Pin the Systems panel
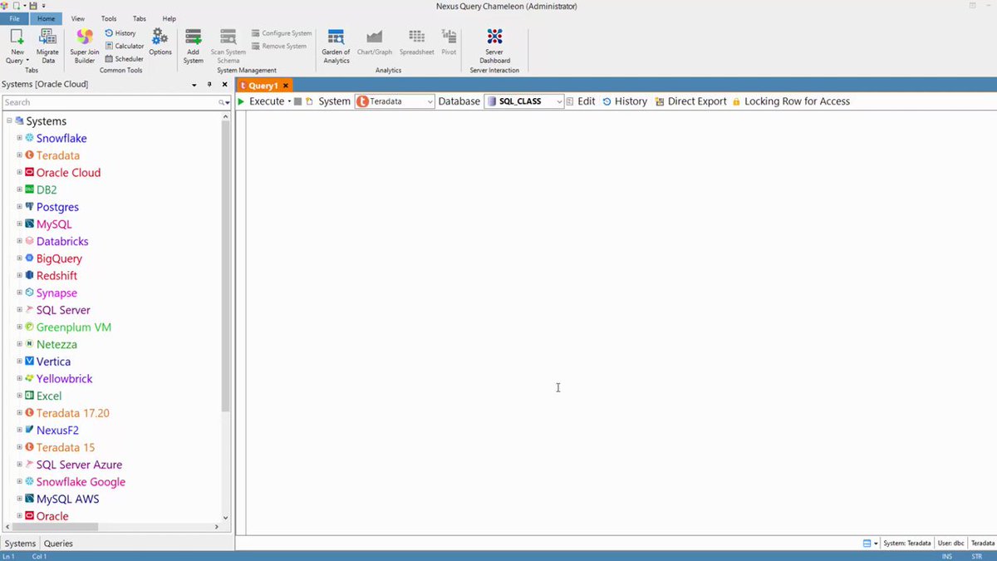The height and width of the screenshot is (561, 997). (209, 85)
